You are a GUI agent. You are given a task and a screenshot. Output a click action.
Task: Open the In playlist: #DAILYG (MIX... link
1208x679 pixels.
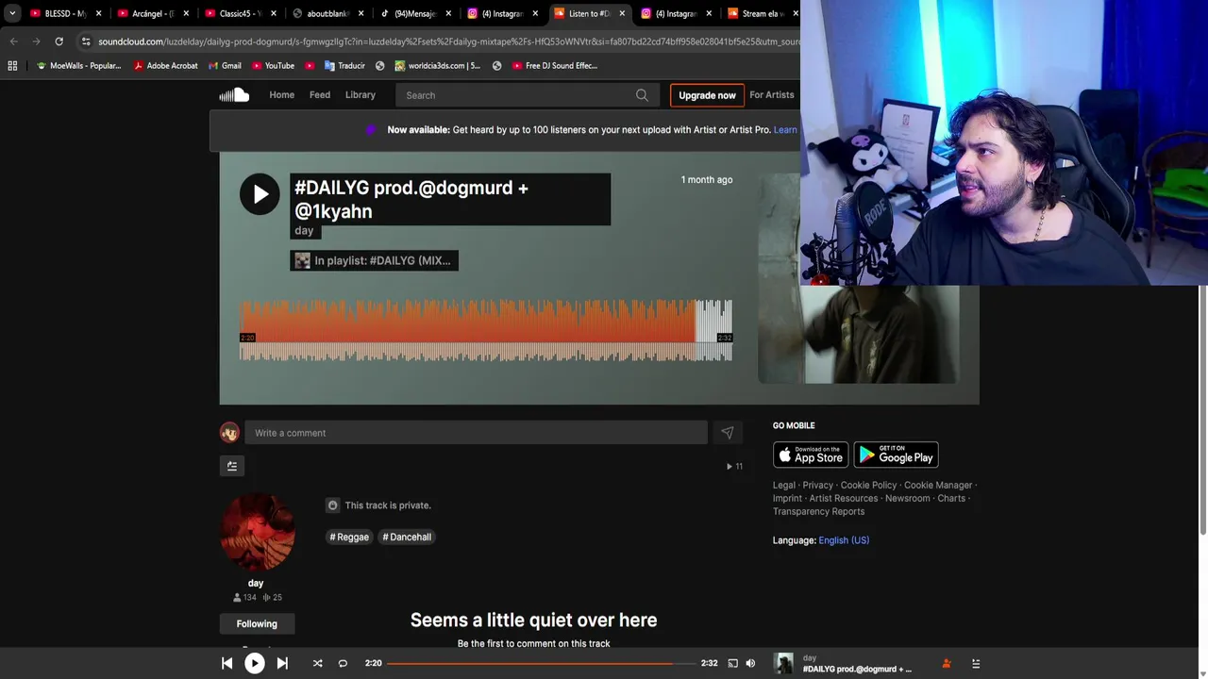374,260
